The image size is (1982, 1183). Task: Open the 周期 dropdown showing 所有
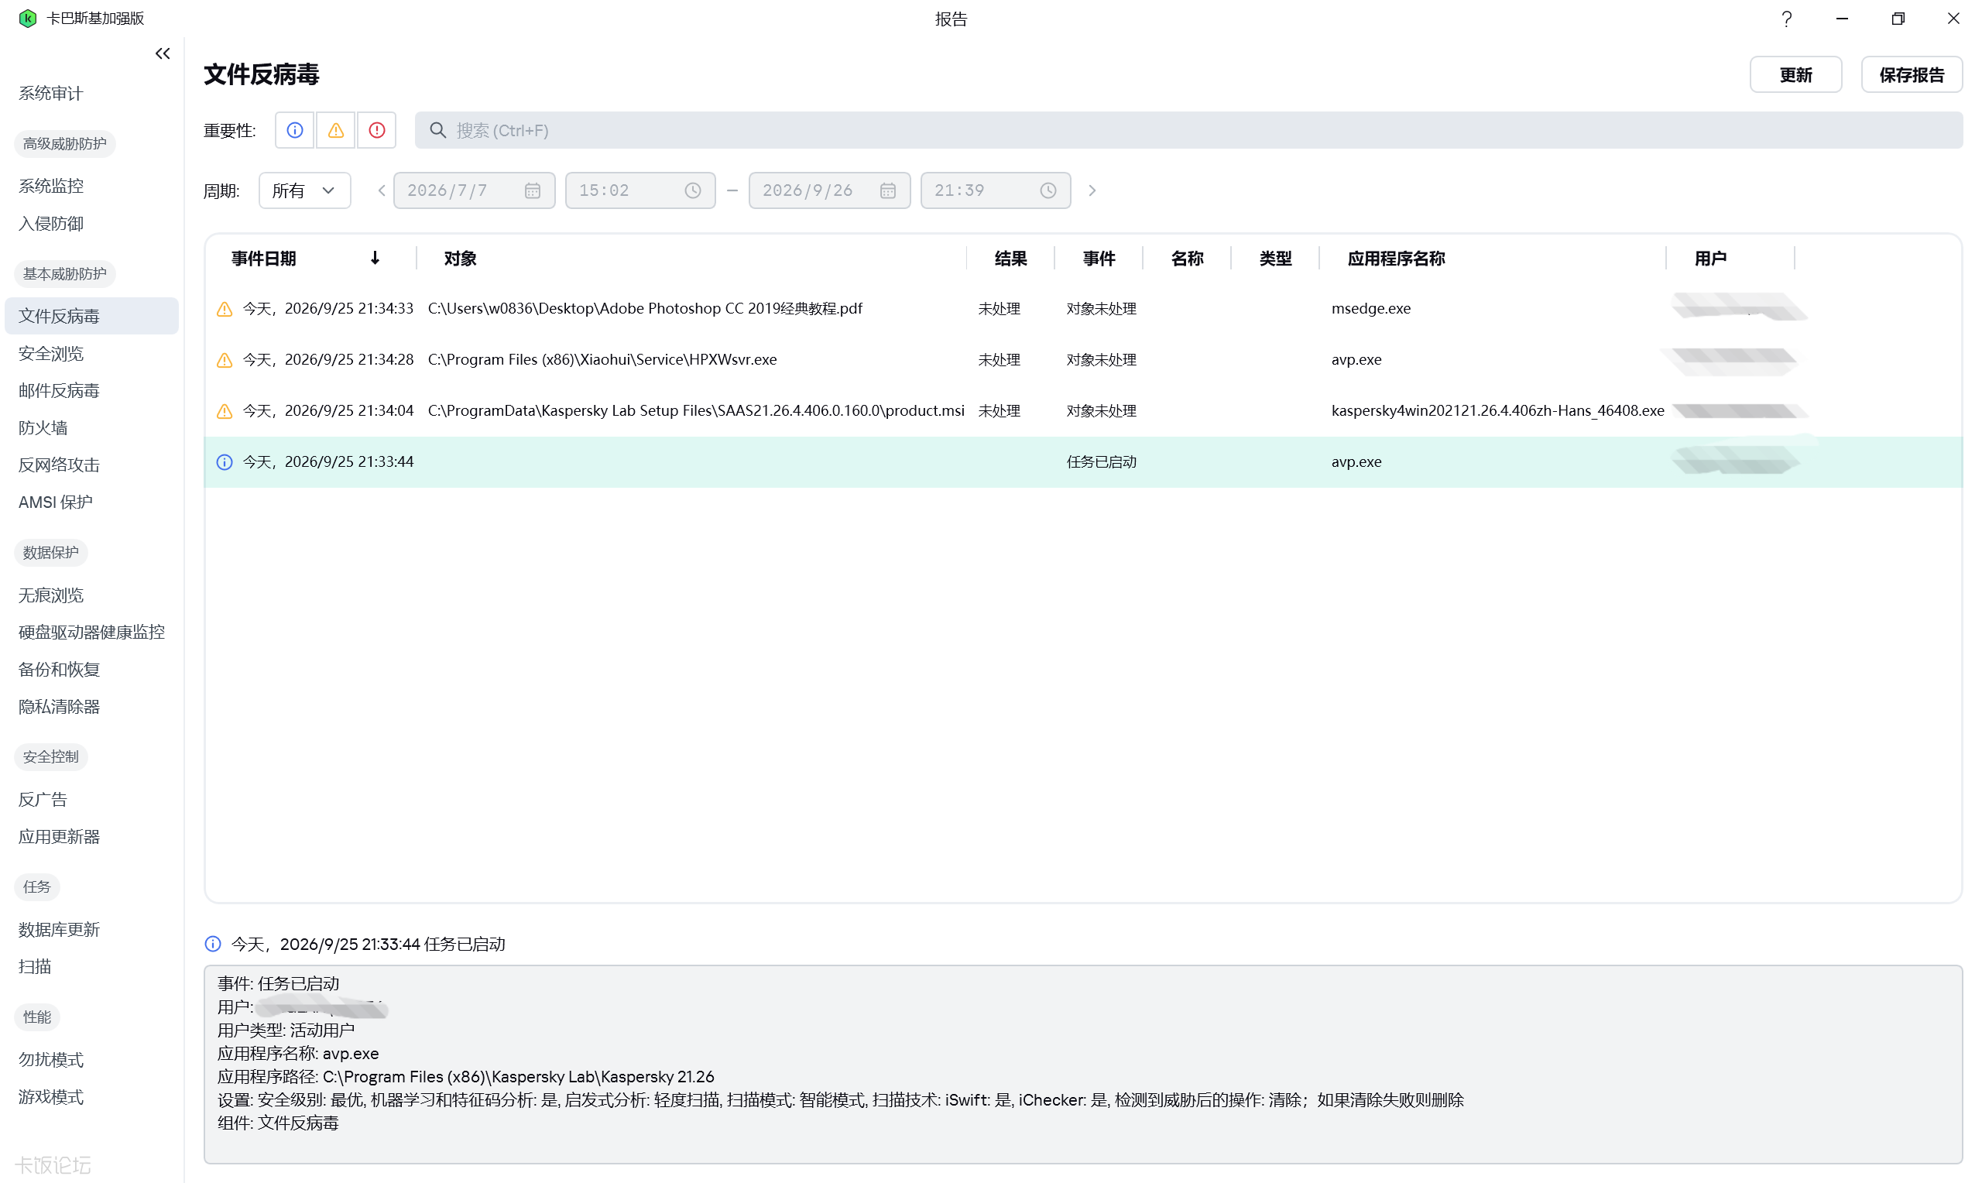pos(304,190)
